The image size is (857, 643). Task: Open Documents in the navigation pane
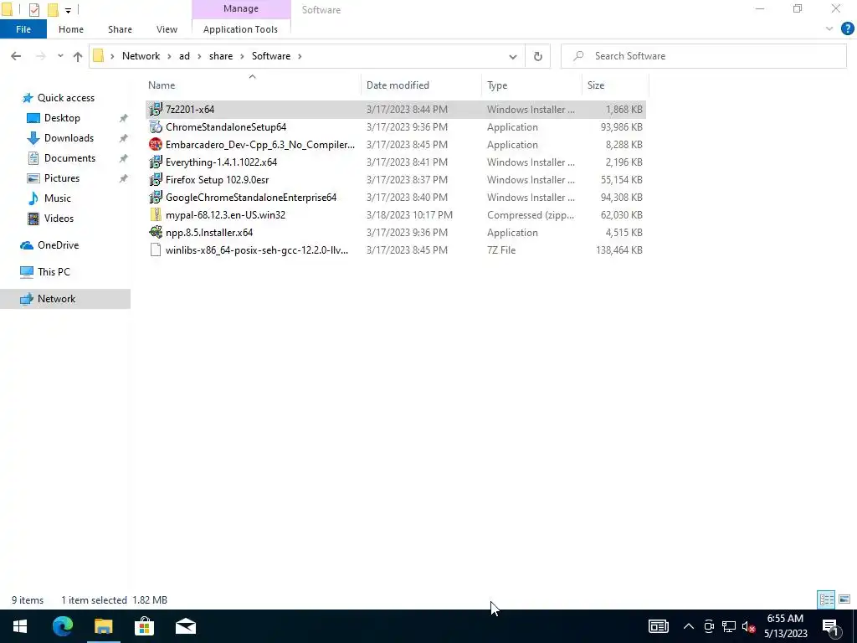point(69,158)
